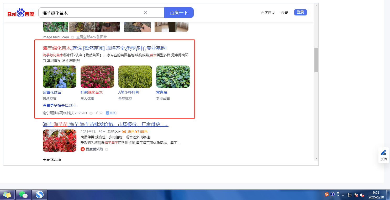Screen dimensions: 390x200
Task: Show hidden tray icons with the up arrow
Action: pos(343,195)
